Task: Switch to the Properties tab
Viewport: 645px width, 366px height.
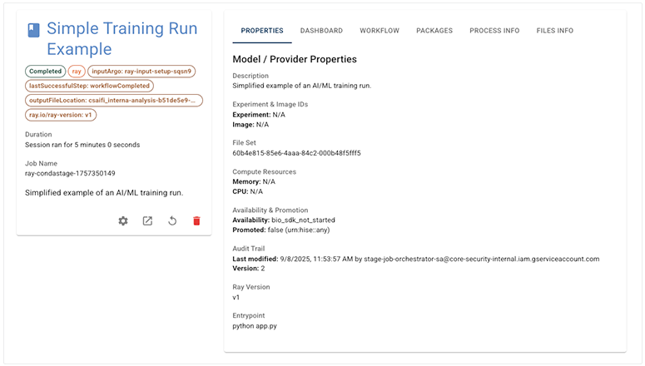Action: coord(261,31)
